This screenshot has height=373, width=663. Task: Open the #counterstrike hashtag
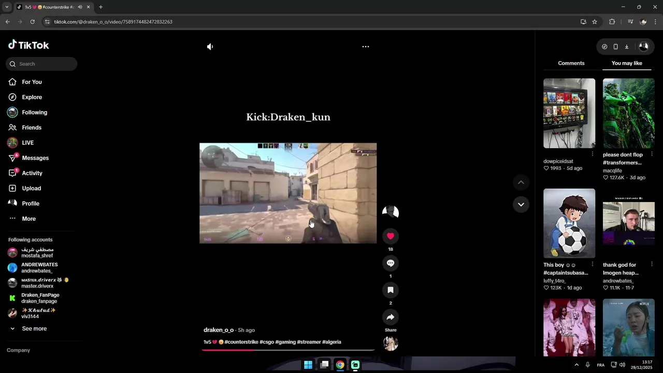[241, 342]
